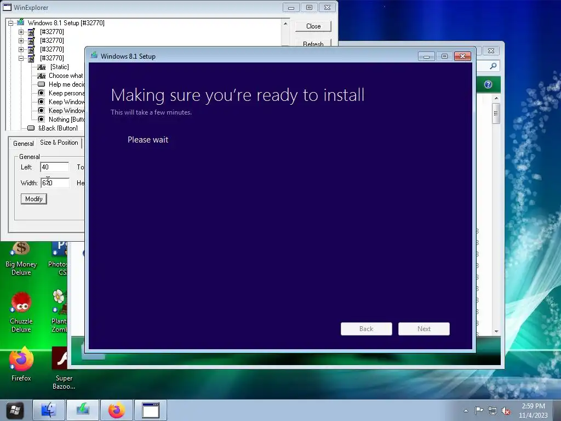Click into the Width input field
Viewport: 561px width, 421px height.
tap(54, 183)
